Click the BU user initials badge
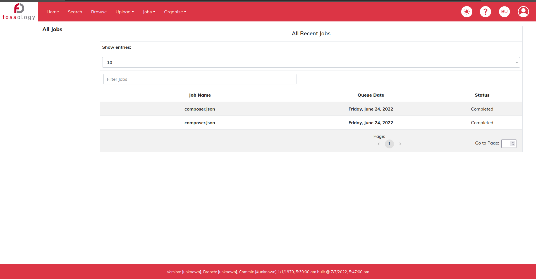 pos(504,12)
